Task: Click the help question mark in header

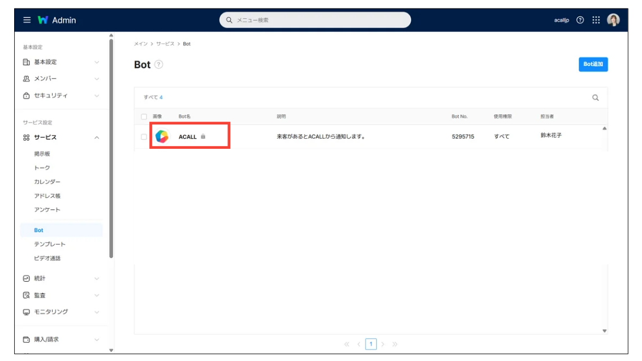Action: (580, 20)
